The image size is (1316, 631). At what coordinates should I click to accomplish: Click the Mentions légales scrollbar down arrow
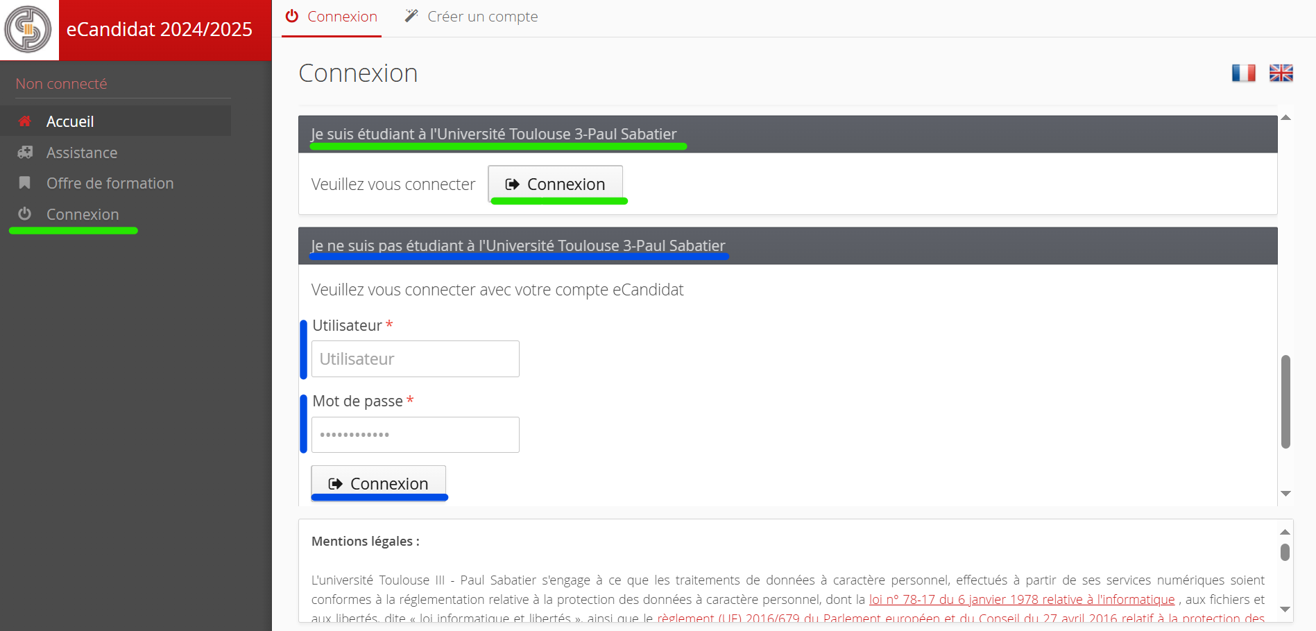pyautogui.click(x=1285, y=610)
